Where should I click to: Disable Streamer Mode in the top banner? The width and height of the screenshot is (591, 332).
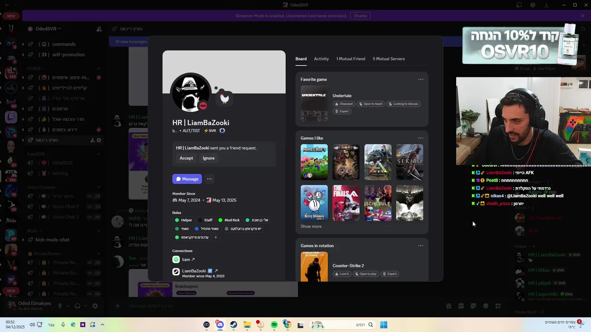pos(360,16)
